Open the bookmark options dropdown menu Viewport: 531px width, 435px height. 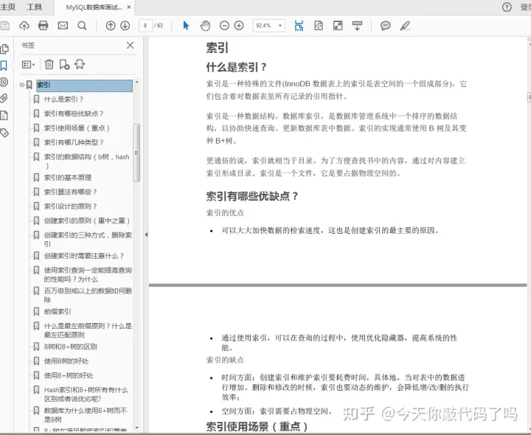click(x=29, y=64)
